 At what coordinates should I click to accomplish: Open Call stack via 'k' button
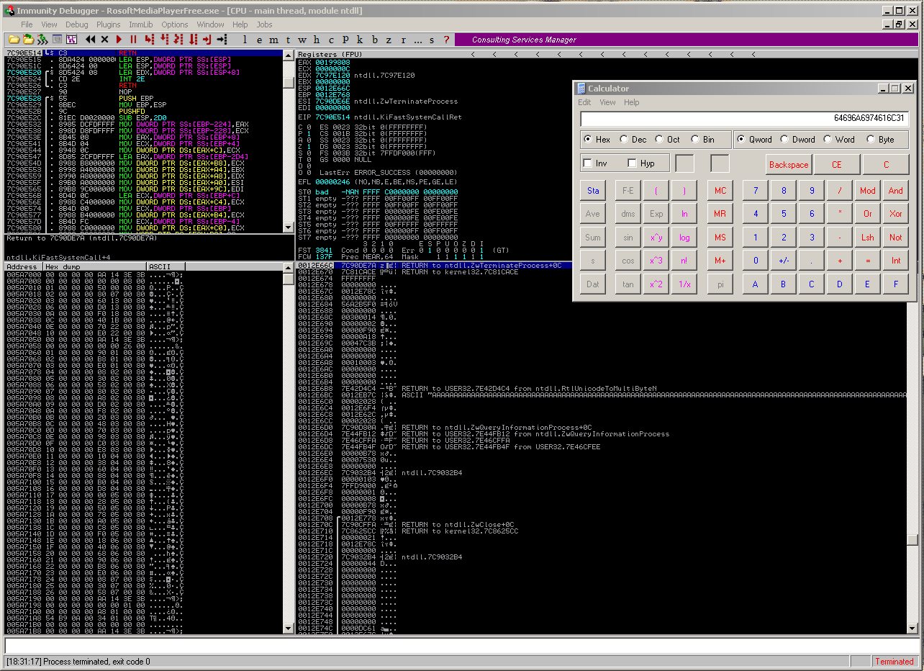(361, 40)
